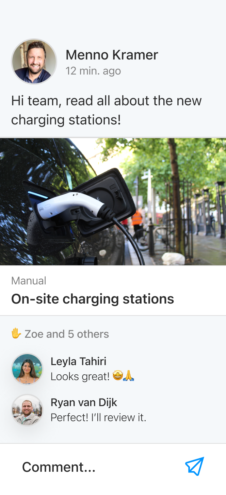Tap Leyla Tahiri's avatar
Viewport: 226px width, 495px height.
[x=27, y=369]
